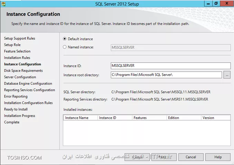The width and height of the screenshot is (234, 165).
Task: Minimize the SQL Server Setup window
Action: pos(208,3)
